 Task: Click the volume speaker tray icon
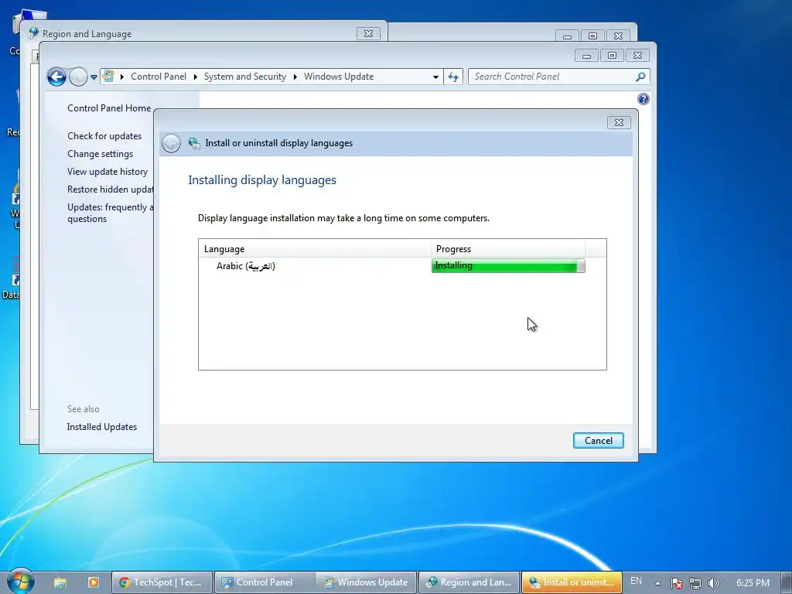click(713, 583)
